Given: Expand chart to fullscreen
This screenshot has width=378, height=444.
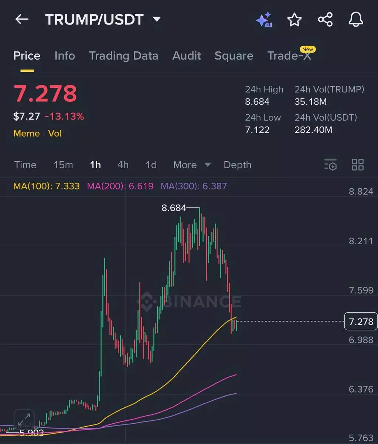Looking at the screenshot, I should coord(24,420).
